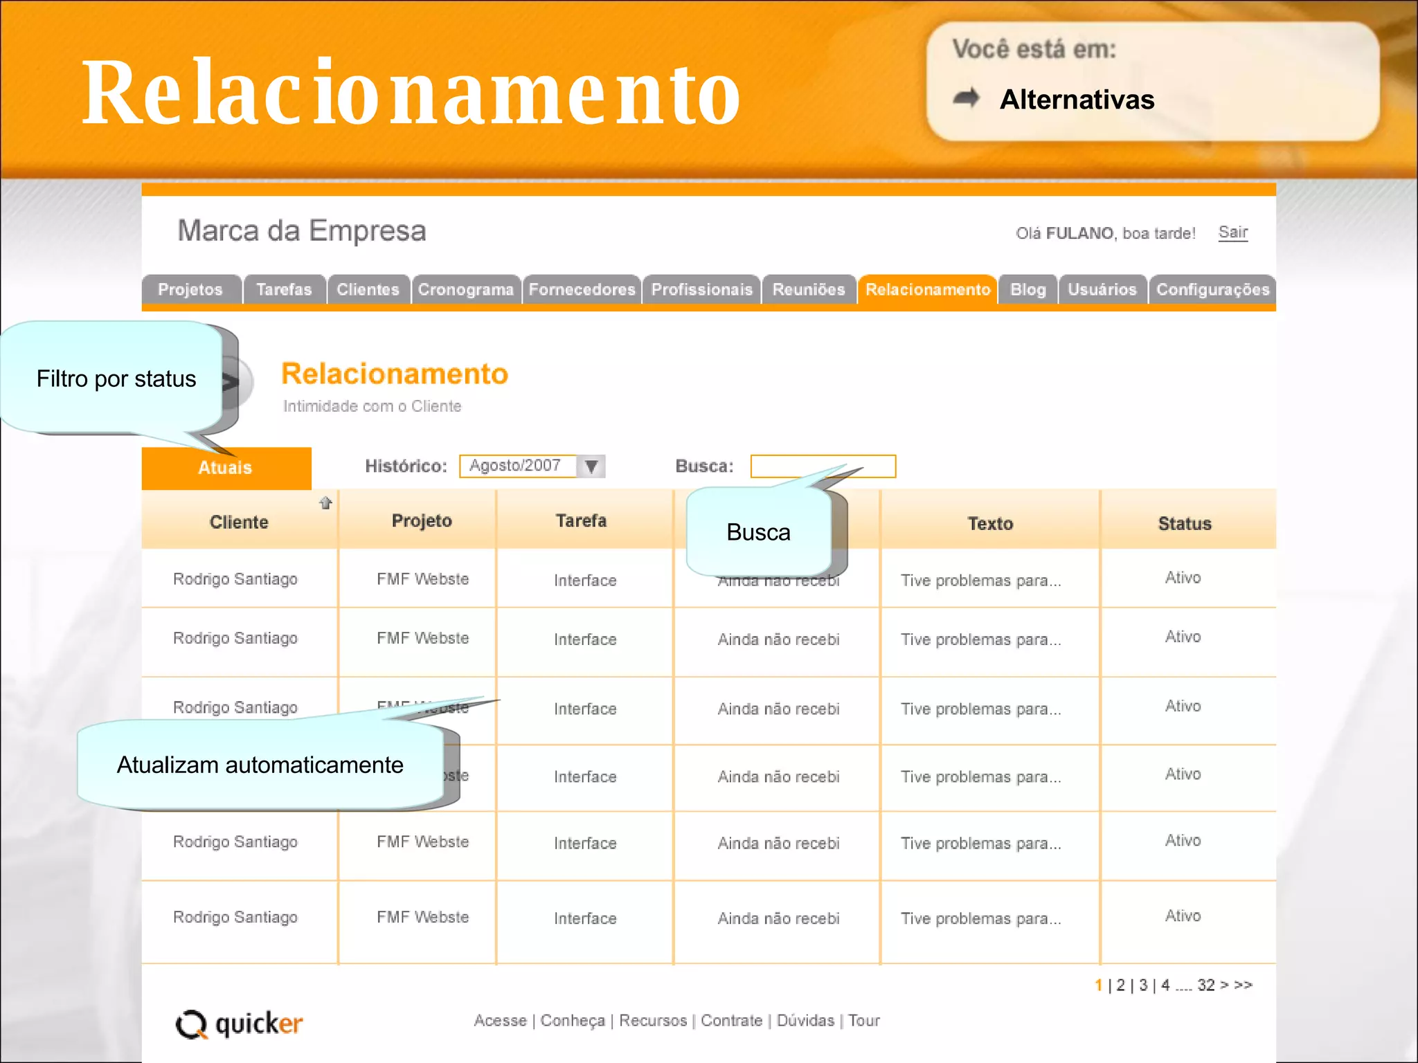Jump to page 32
Image resolution: width=1418 pixels, height=1063 pixels.
[1206, 985]
